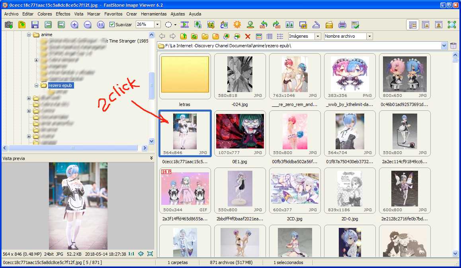The height and width of the screenshot is (268, 461).
Task: Open the Efectos menu
Action: click(x=63, y=14)
